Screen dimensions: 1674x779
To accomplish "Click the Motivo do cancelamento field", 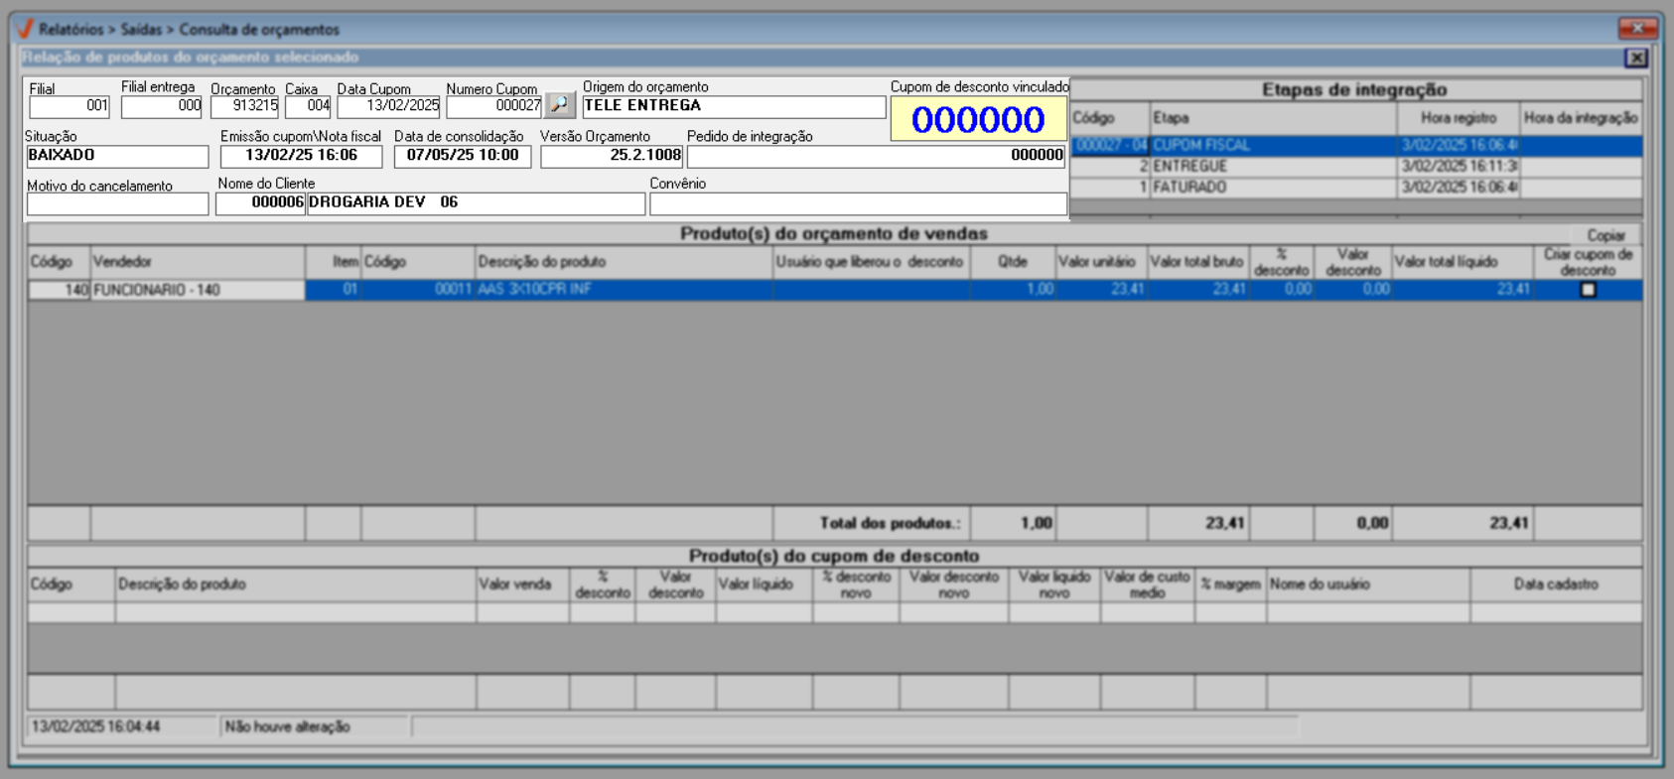I will coord(117,204).
